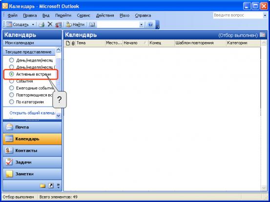Sort by Тема column header
The width and height of the screenshot is (270, 202).
click(x=90, y=43)
